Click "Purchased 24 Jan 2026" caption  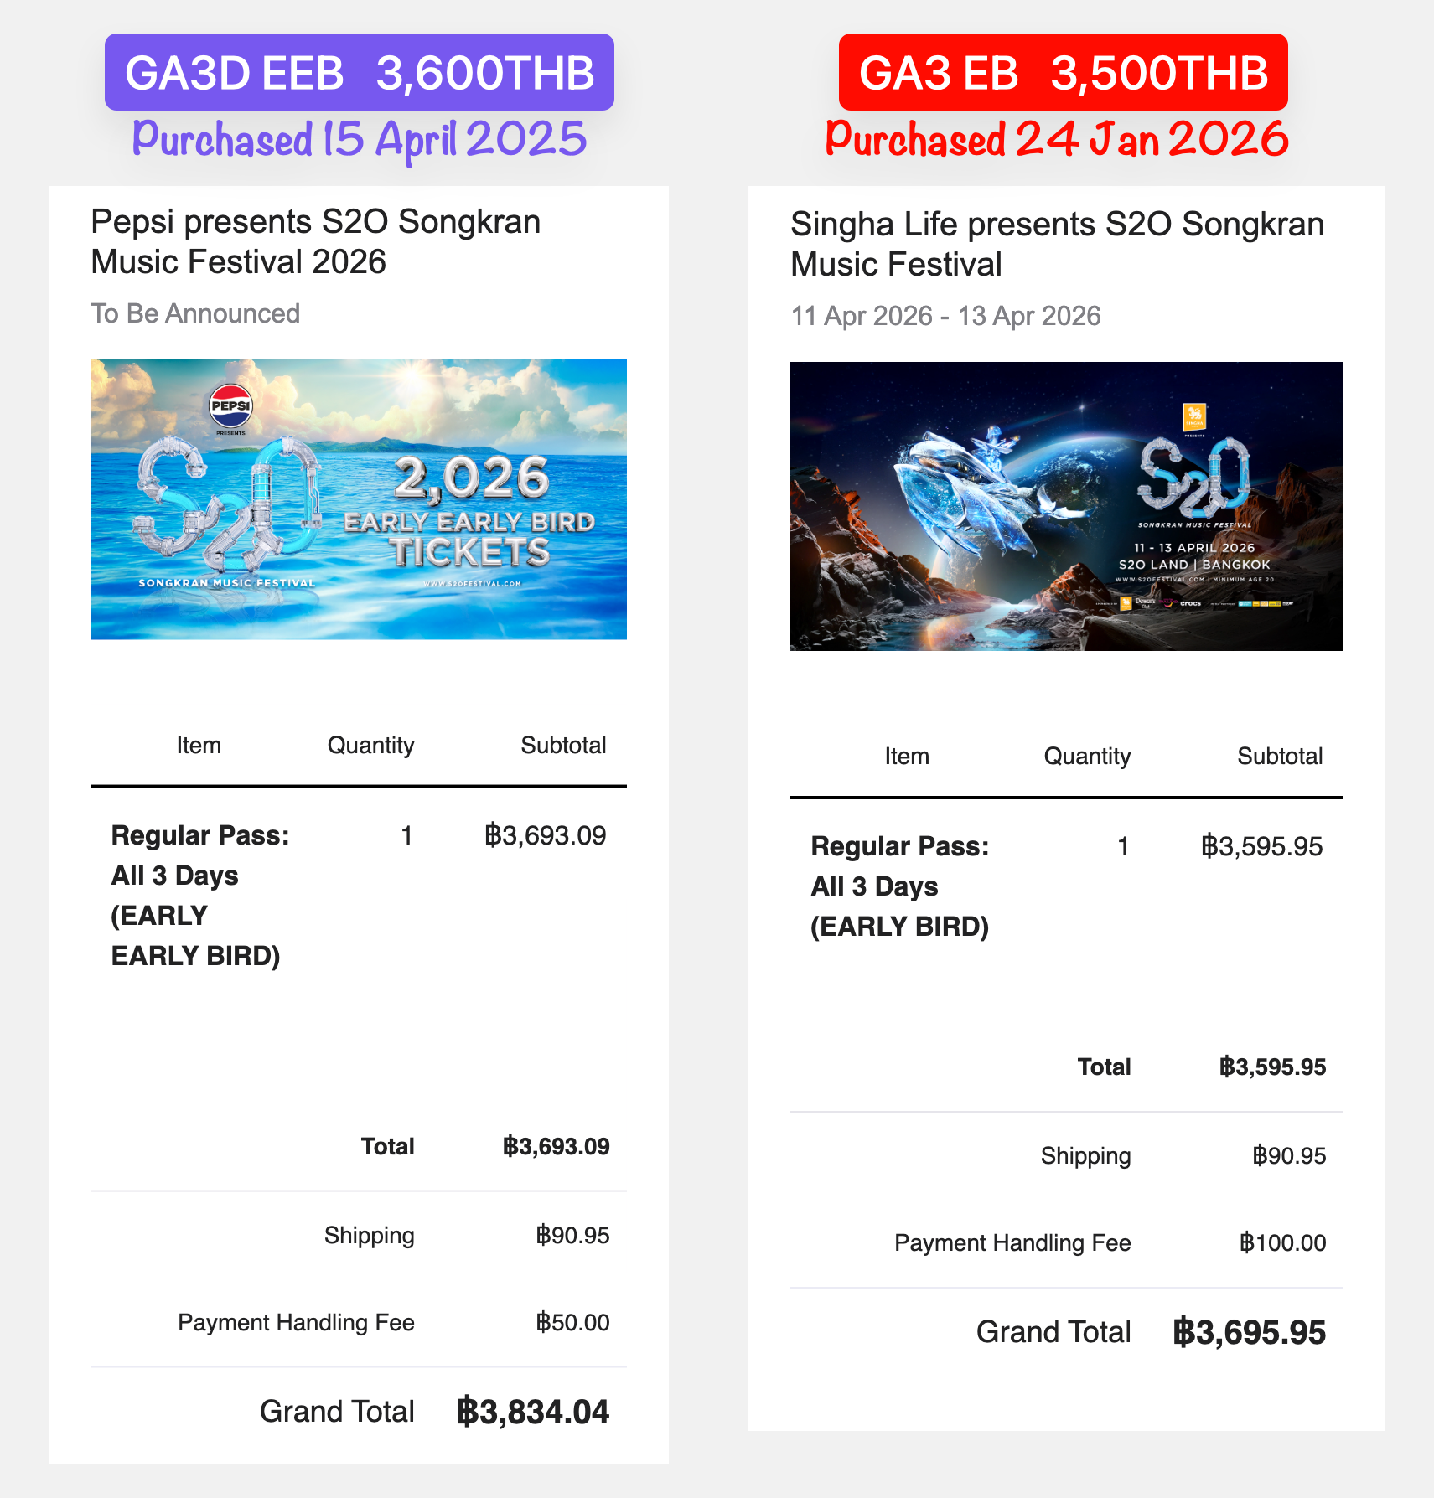[1057, 139]
